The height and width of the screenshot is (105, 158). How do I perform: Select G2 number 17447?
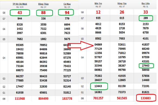pos(20,87)
